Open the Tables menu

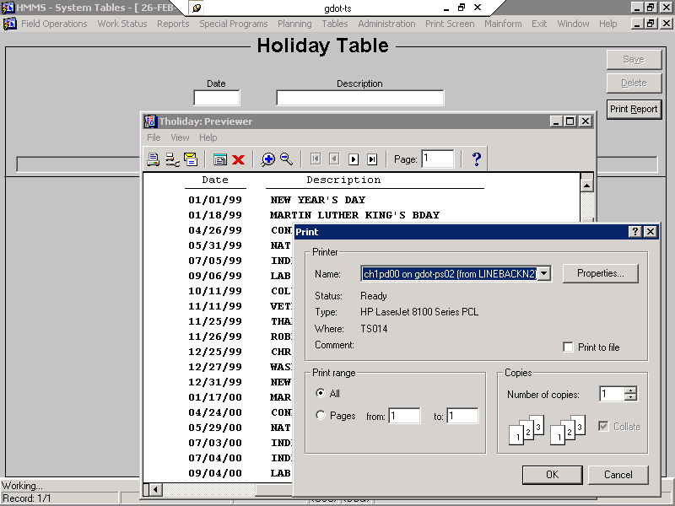click(x=334, y=24)
